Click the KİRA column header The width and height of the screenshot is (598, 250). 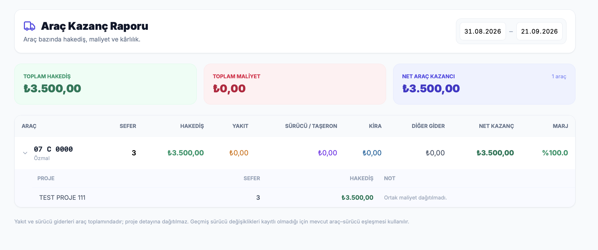[375, 126]
